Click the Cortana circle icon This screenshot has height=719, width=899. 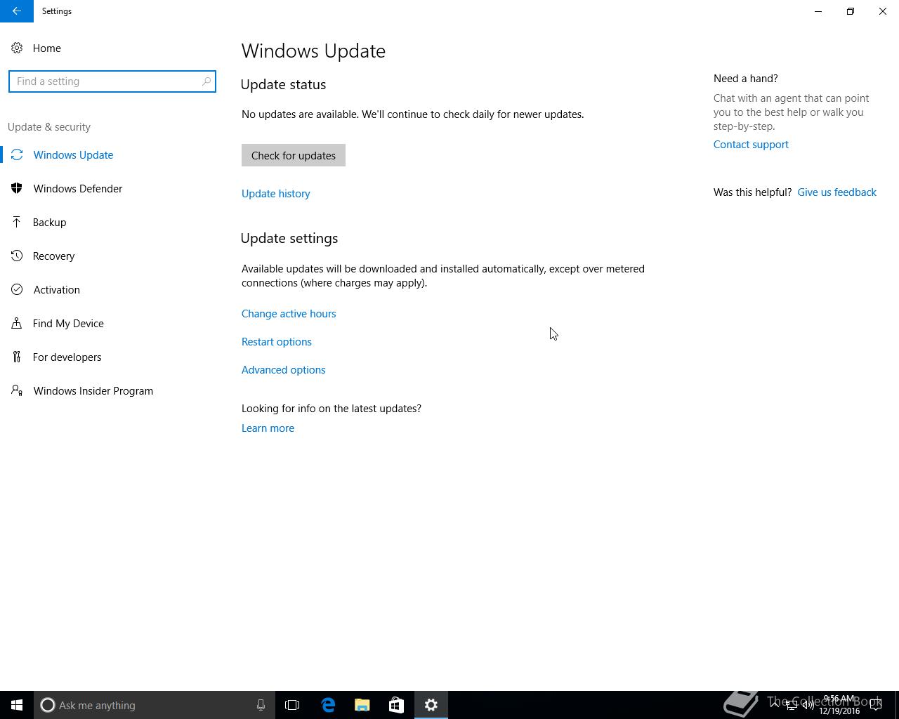(x=48, y=705)
